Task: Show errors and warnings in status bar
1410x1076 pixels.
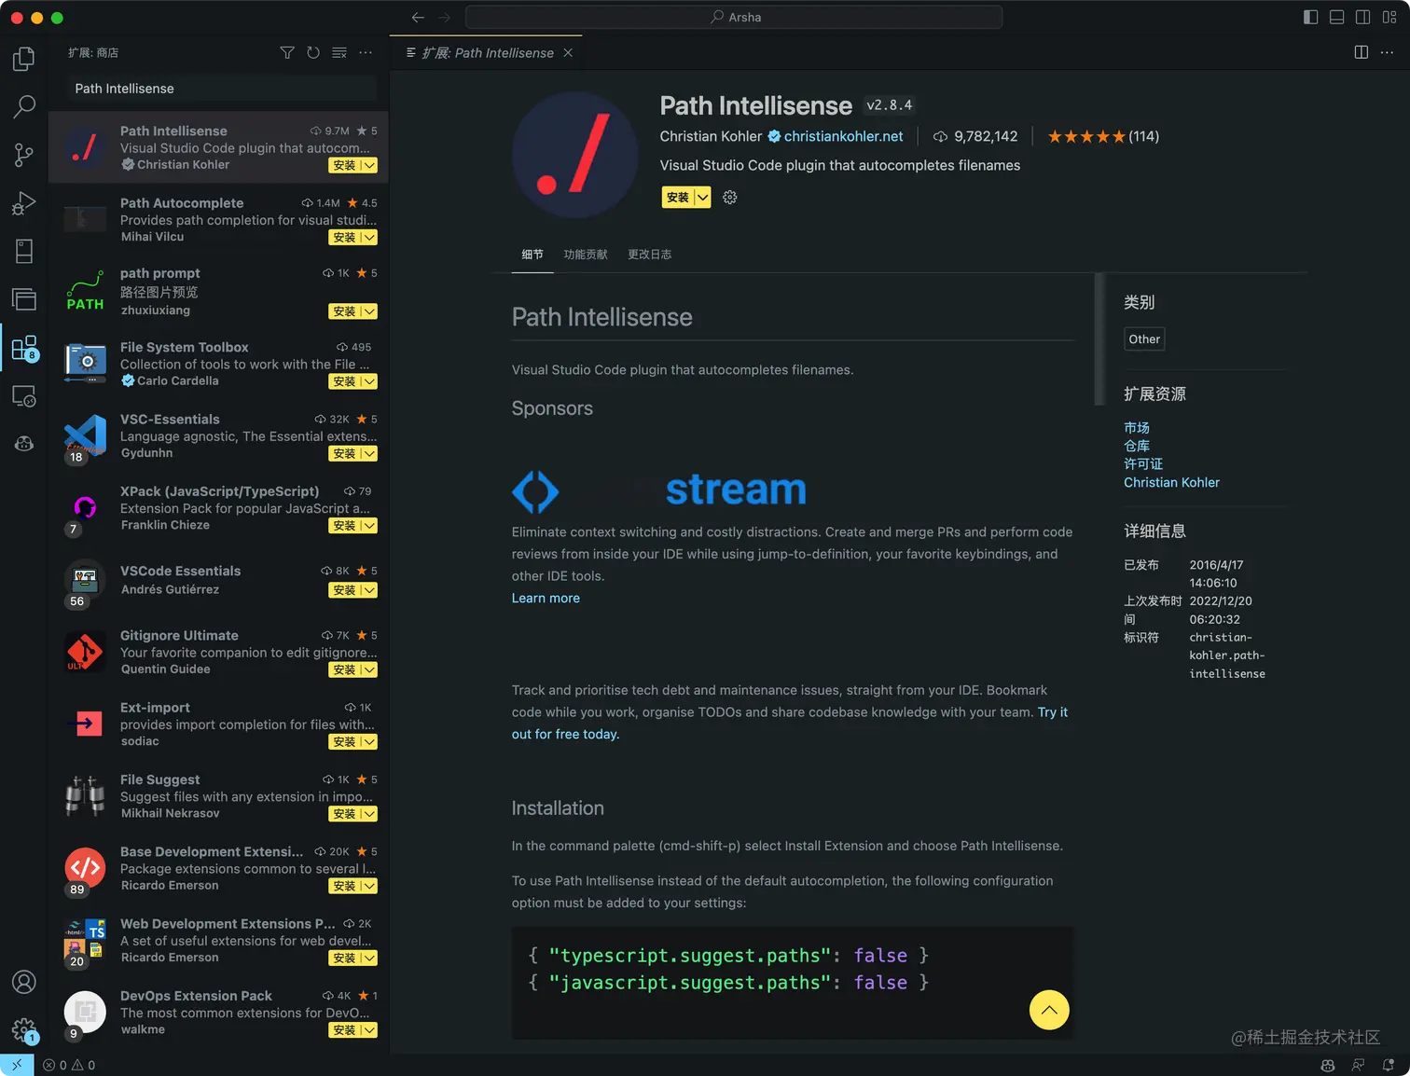Action: pyautogui.click(x=69, y=1065)
